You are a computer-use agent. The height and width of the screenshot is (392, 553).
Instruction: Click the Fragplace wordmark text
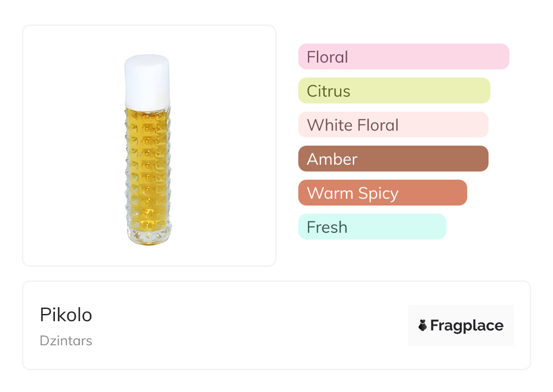tap(467, 325)
